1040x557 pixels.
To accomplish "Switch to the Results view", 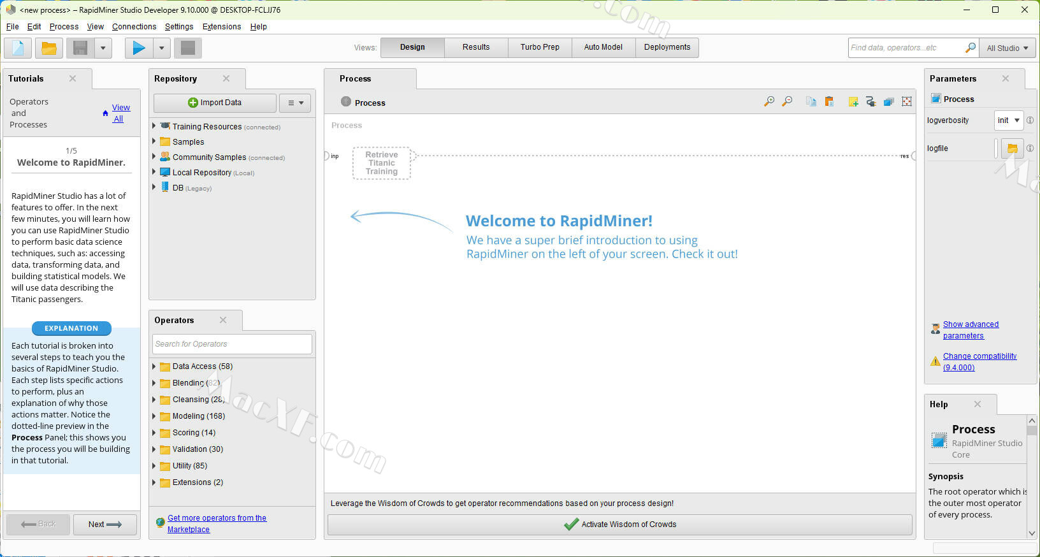I will click(476, 47).
